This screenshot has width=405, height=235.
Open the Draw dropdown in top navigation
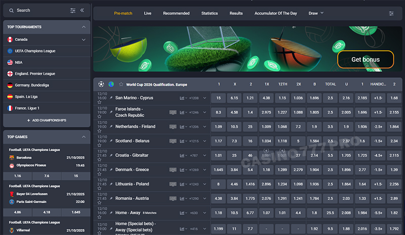coord(316,13)
